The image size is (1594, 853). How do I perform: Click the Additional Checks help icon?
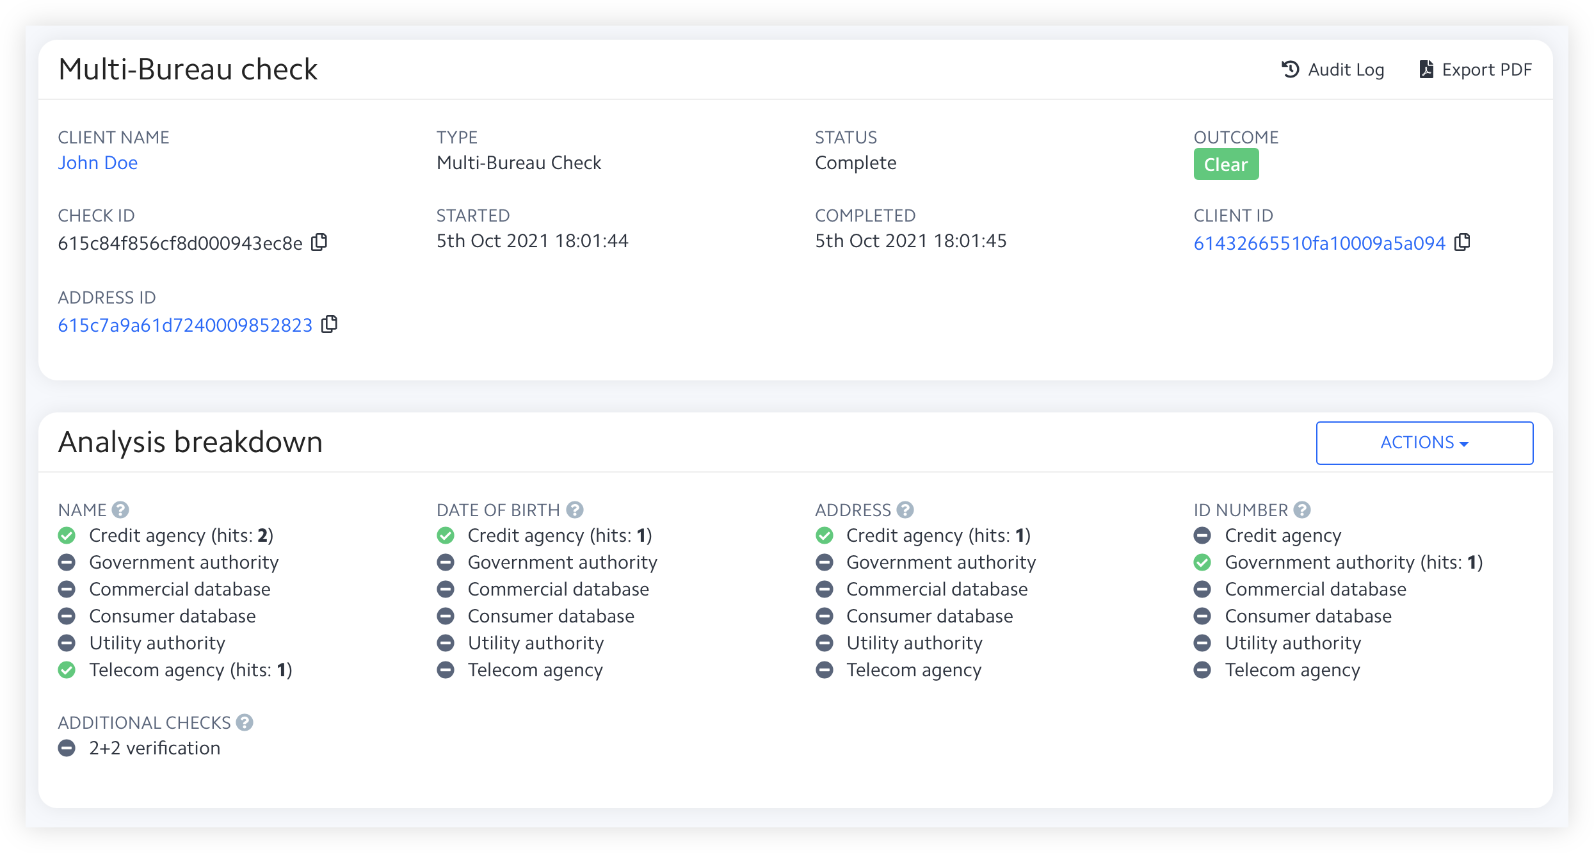coord(245,722)
